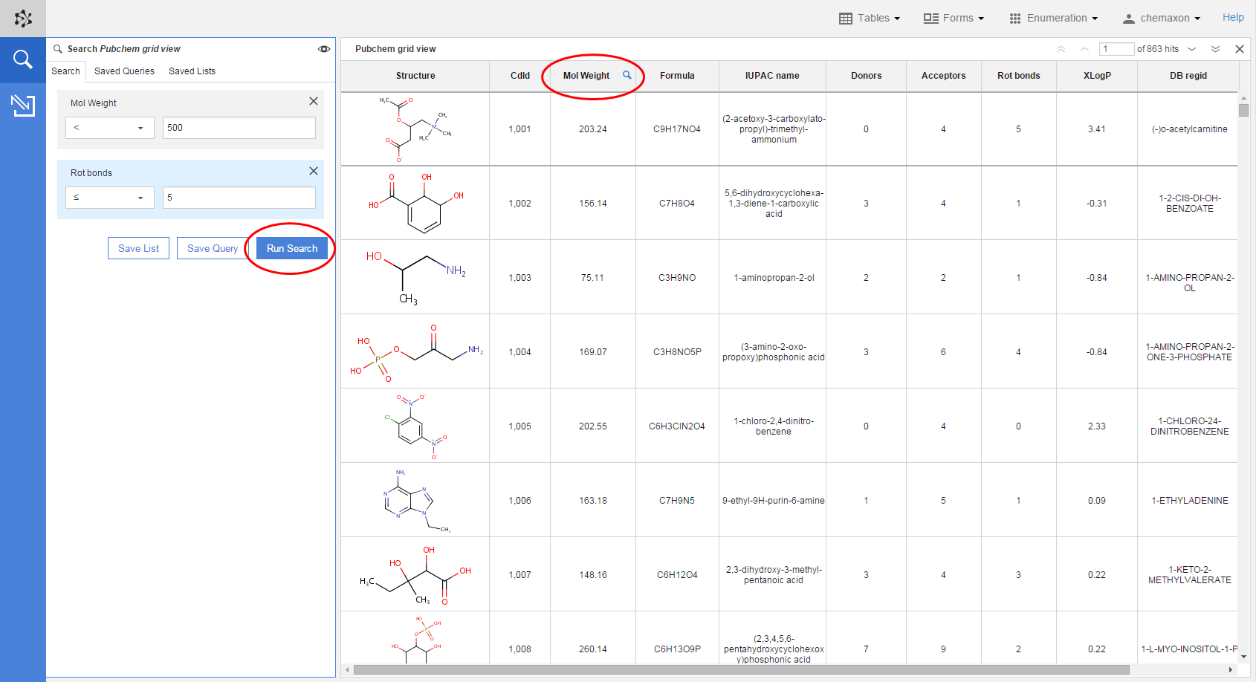Open the Mol Weight operator dropdown

click(110, 128)
